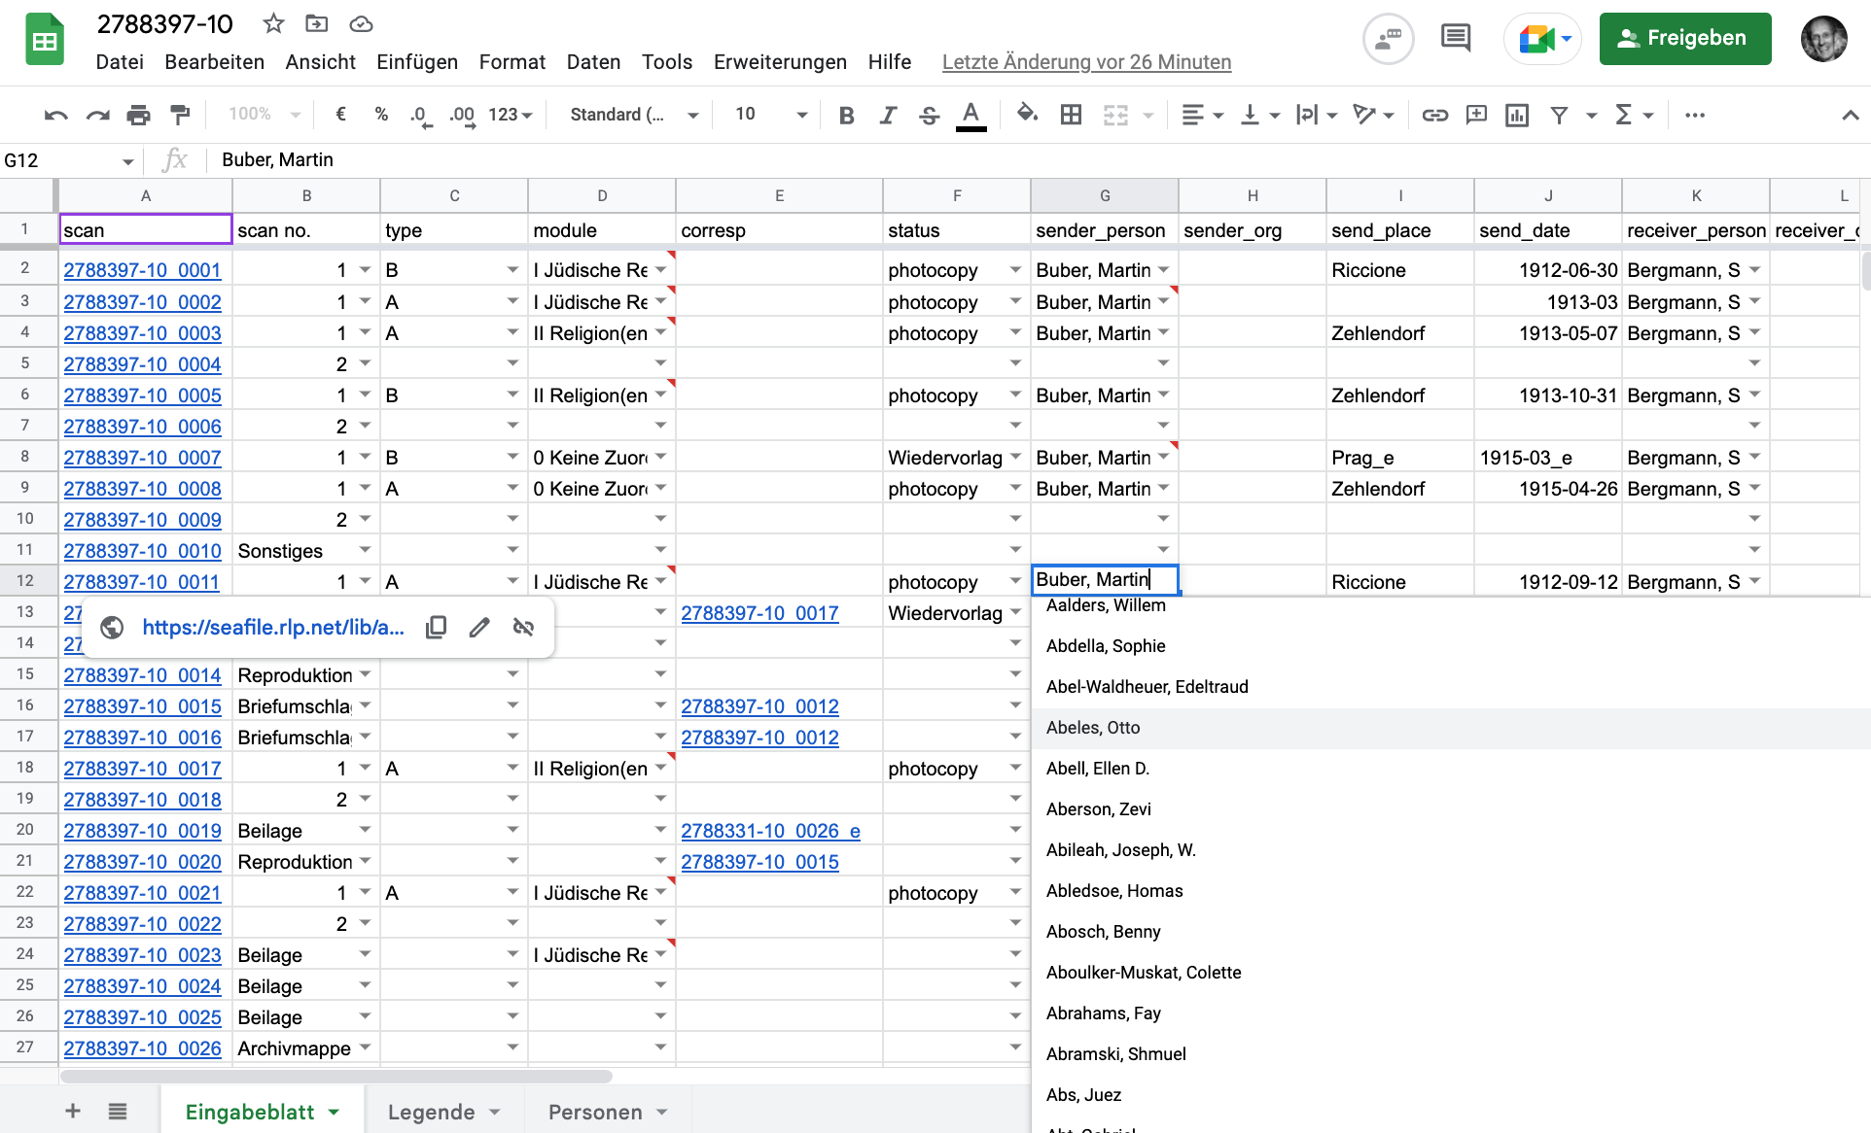Open the comment history speech bubble icon
The image size is (1871, 1133).
tap(1456, 39)
